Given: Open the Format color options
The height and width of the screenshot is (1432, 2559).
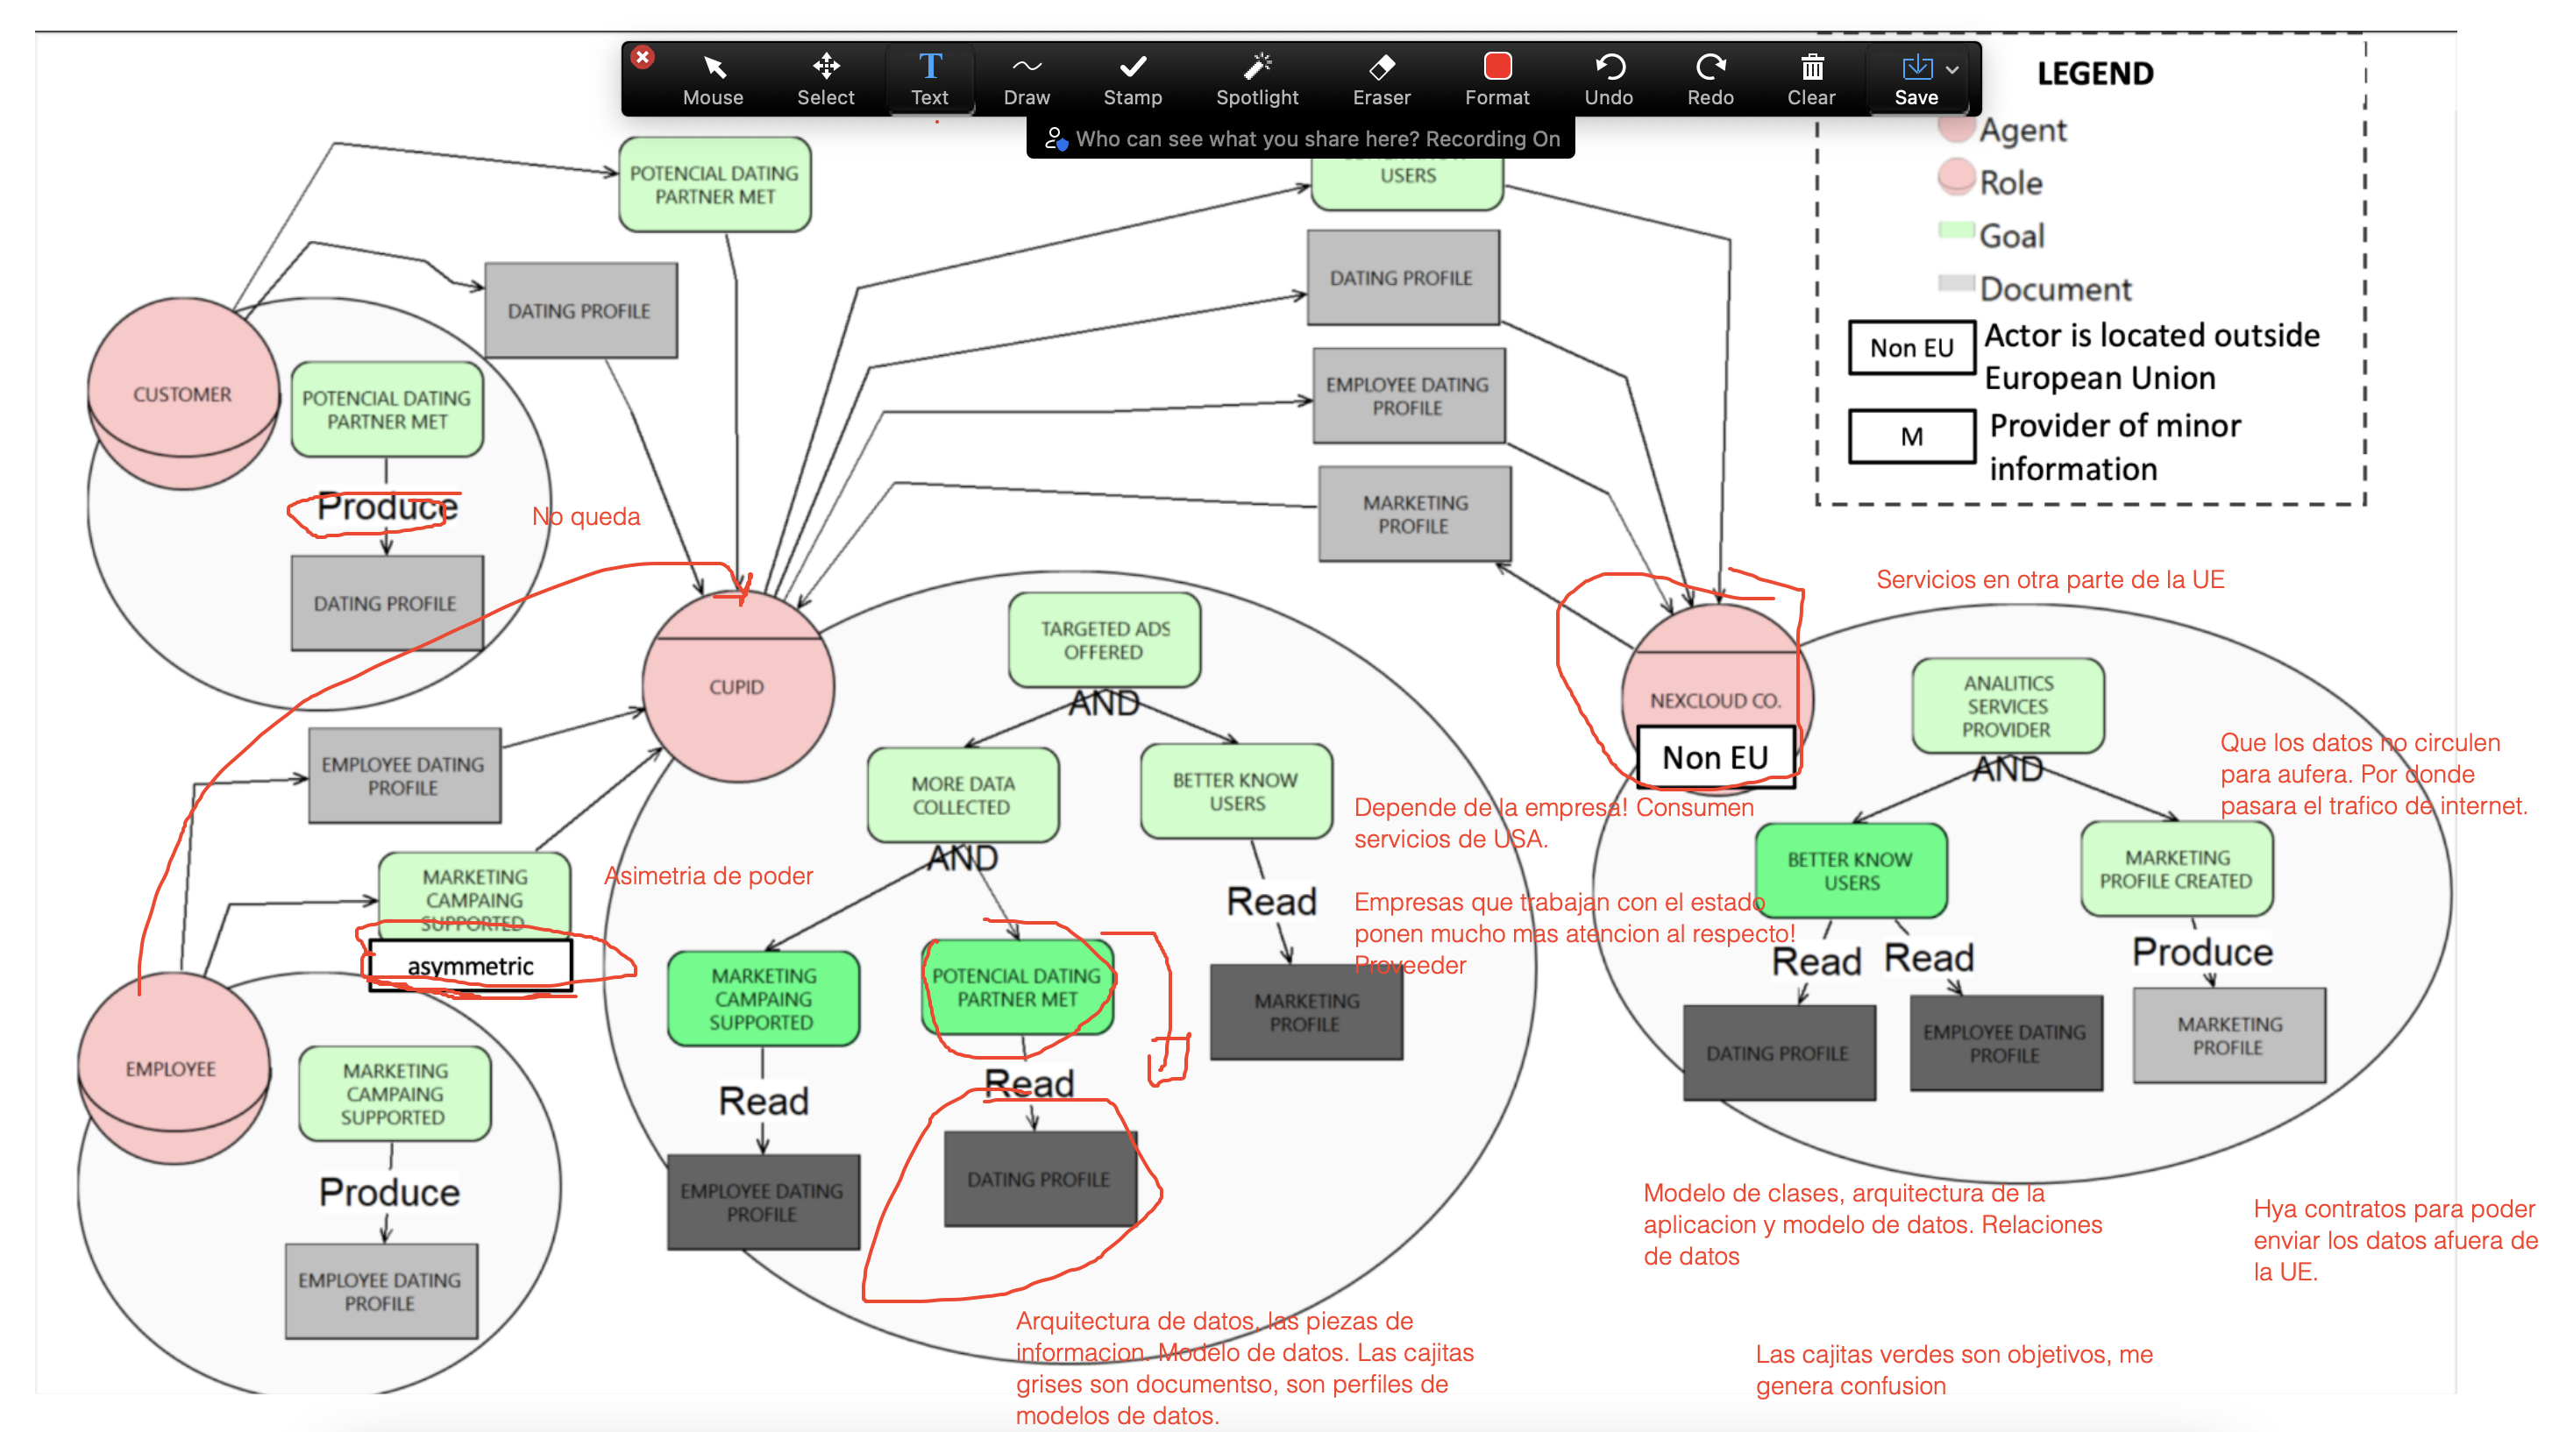Looking at the screenshot, I should (1496, 80).
